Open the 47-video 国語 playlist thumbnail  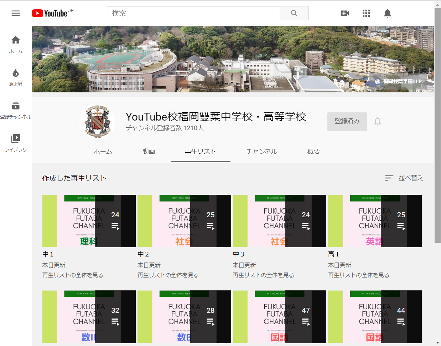(x=280, y=317)
